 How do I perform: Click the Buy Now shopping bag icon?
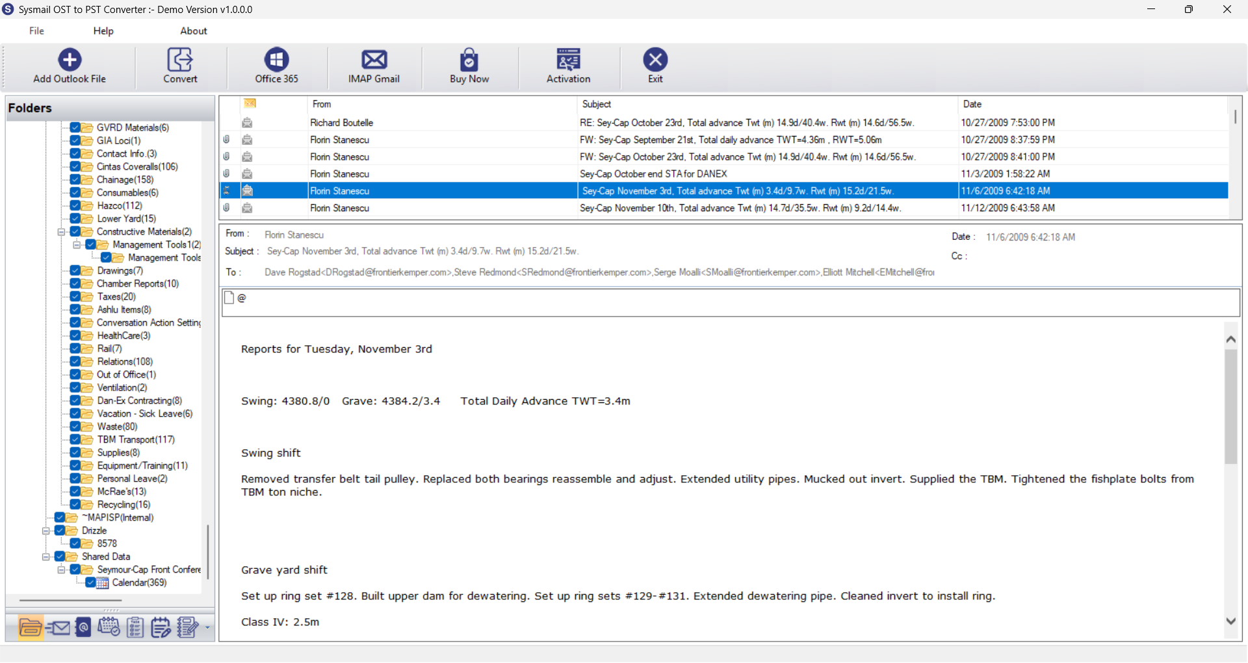pos(469,60)
